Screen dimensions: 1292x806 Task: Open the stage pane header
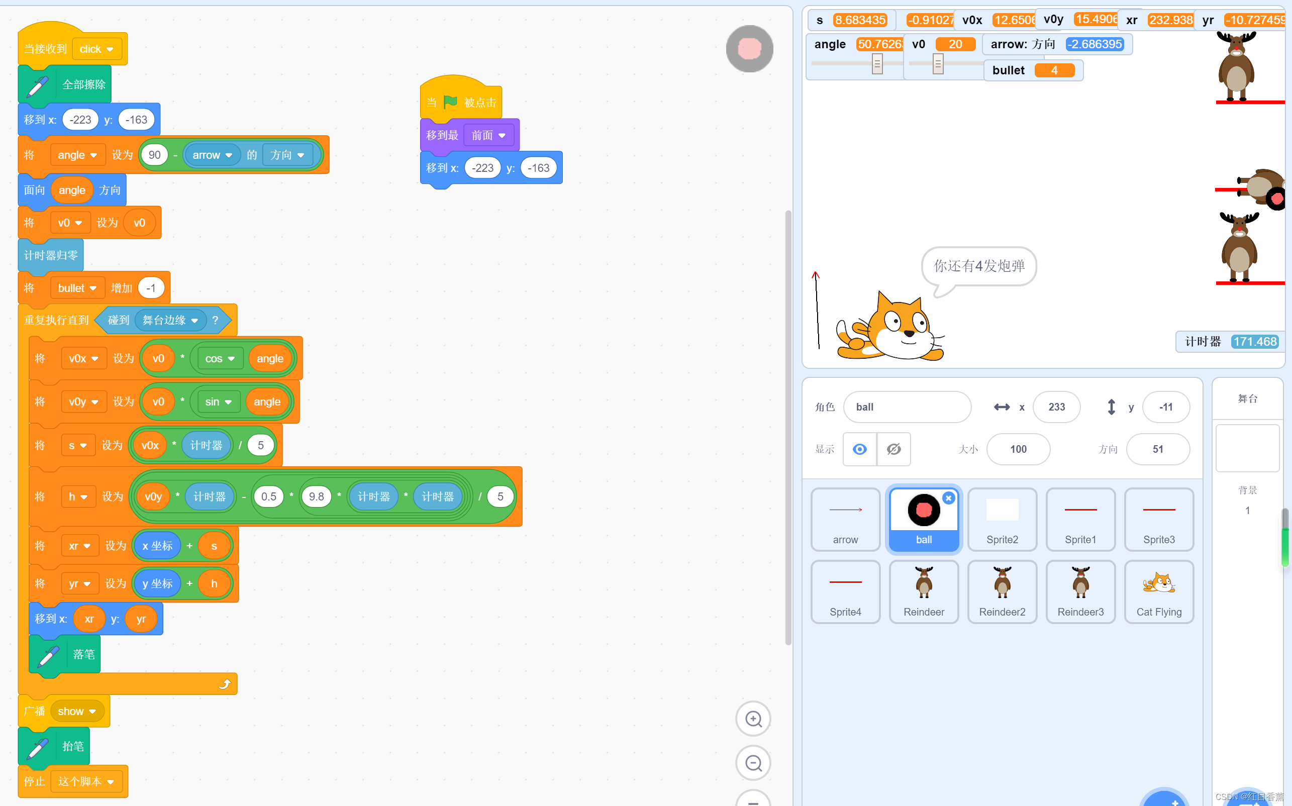[1247, 398]
